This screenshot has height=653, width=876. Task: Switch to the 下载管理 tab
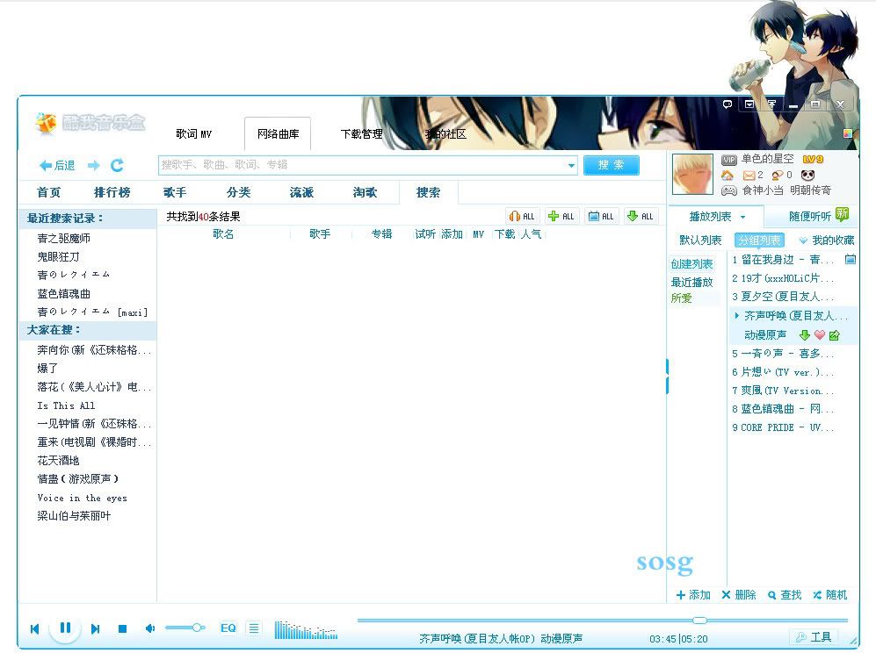(x=361, y=134)
